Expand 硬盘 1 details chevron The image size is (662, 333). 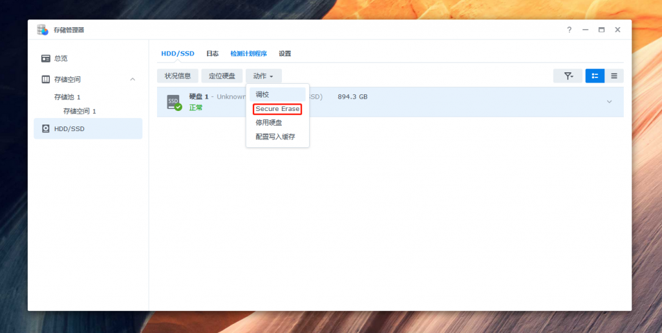609,101
